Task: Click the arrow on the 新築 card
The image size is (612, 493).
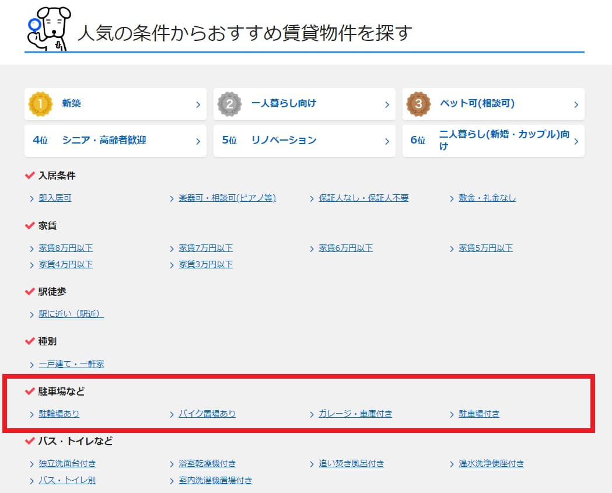Action: tap(198, 105)
